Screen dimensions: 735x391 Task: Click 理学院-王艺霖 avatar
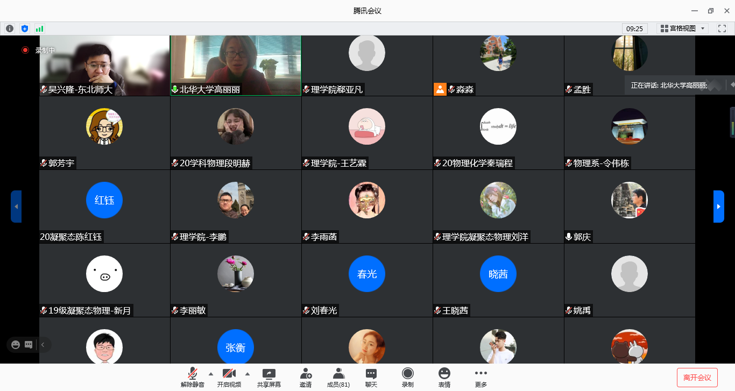367,126
